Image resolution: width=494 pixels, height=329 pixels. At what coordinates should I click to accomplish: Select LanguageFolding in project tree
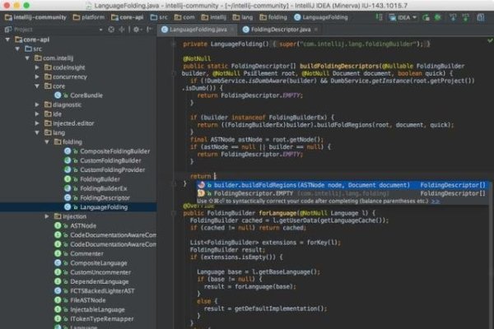(x=104, y=207)
